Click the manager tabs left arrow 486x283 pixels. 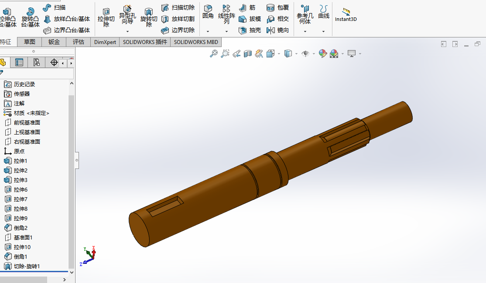click(x=63, y=64)
